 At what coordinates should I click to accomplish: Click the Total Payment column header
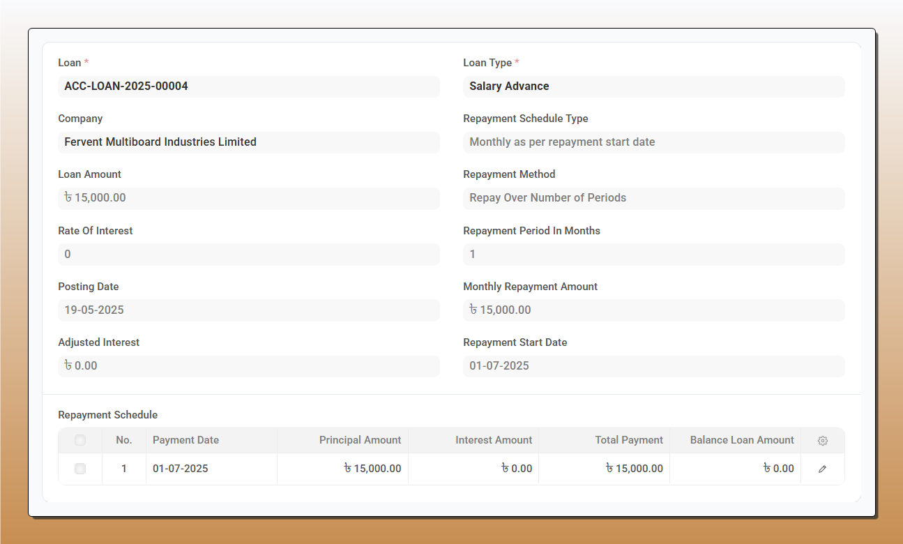[604, 440]
